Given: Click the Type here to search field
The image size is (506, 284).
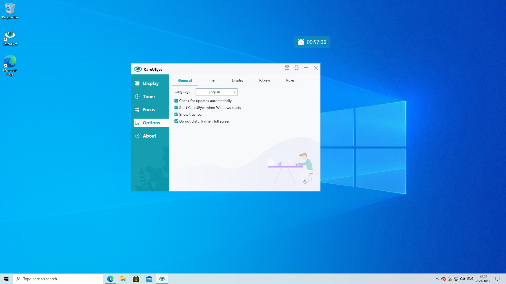Looking at the screenshot, I should pos(58,279).
